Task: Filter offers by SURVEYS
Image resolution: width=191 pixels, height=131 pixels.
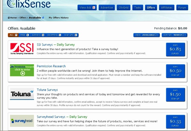Action: coord(37,35)
